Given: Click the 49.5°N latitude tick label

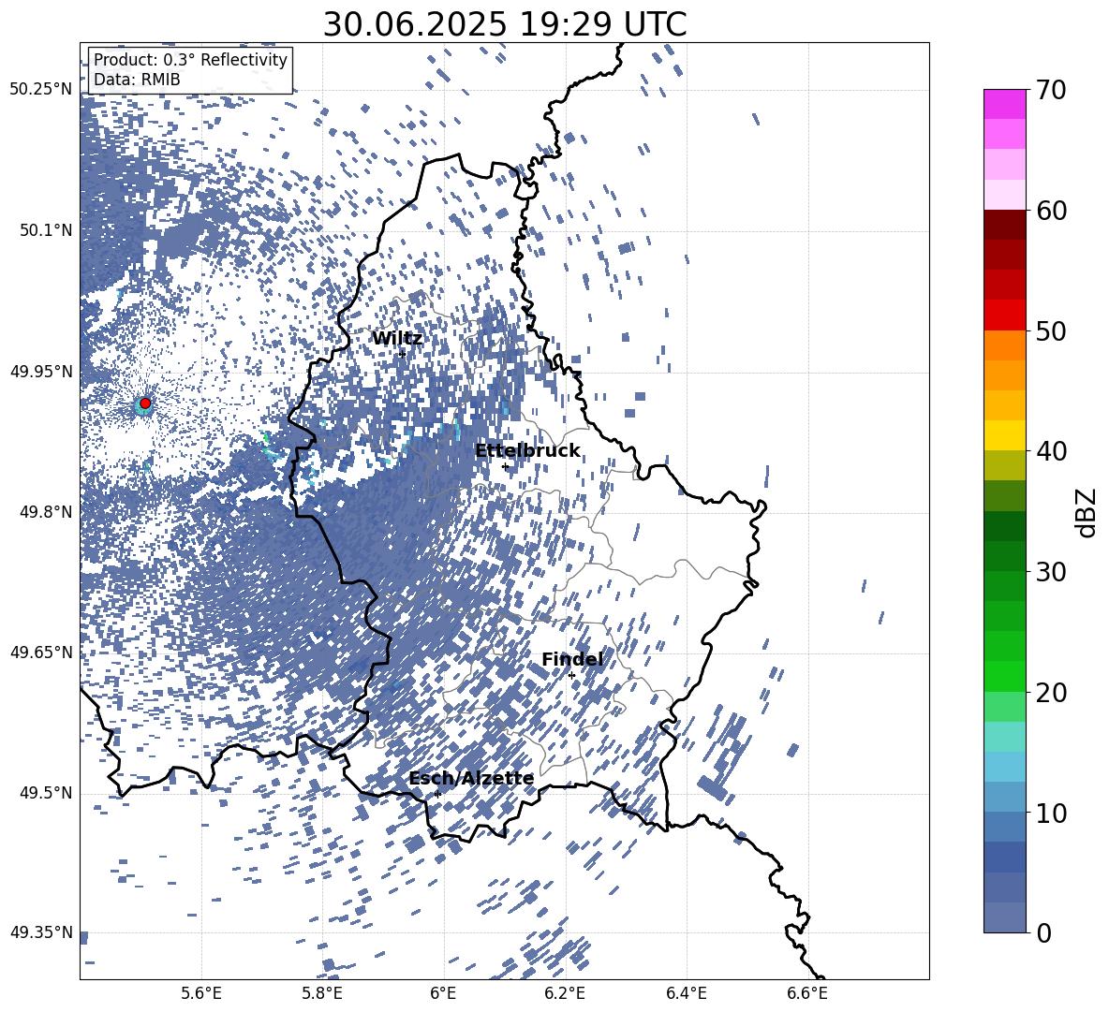Looking at the screenshot, I should (47, 793).
